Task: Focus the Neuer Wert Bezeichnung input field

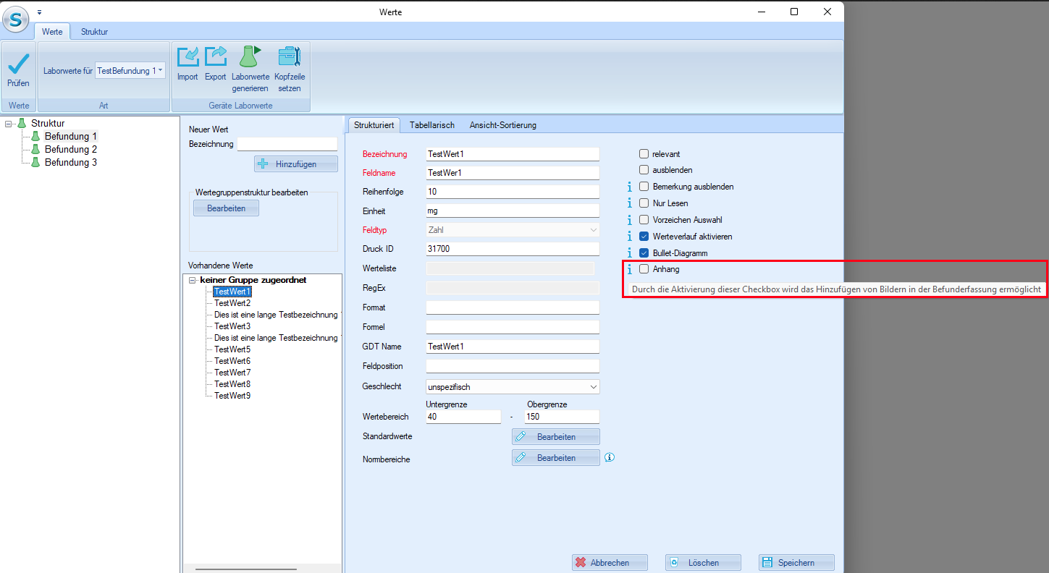Action: [287, 144]
